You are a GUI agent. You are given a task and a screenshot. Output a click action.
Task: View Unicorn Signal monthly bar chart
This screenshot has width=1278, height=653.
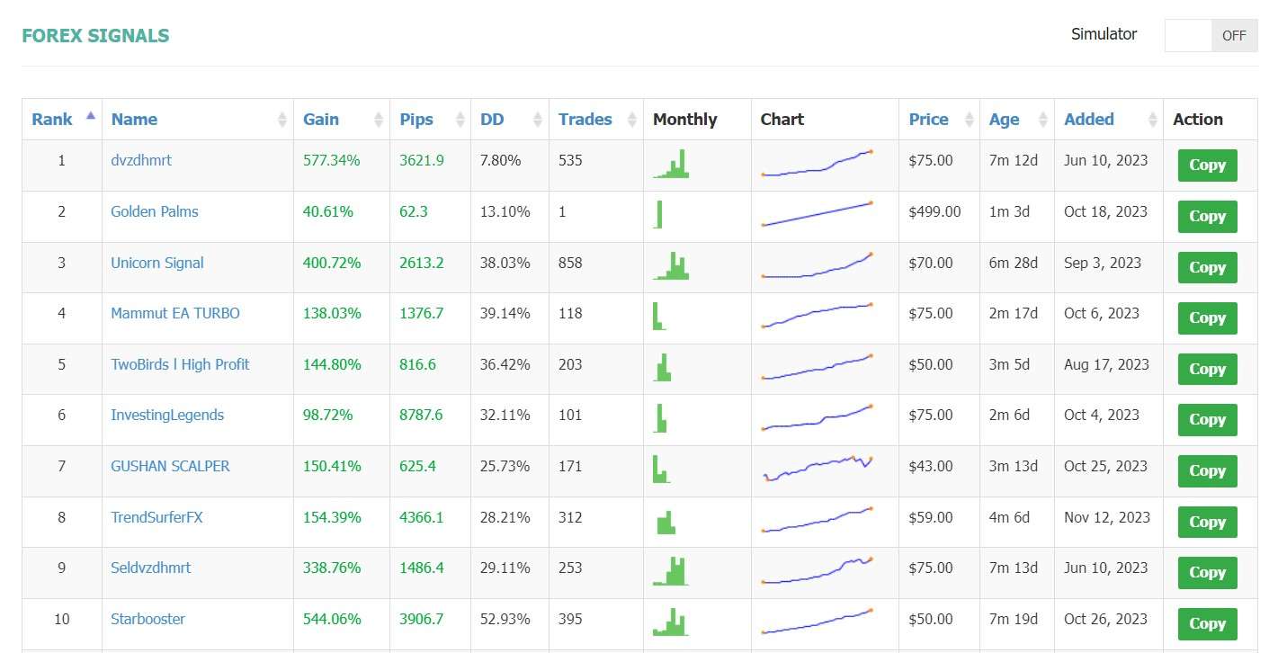point(671,265)
